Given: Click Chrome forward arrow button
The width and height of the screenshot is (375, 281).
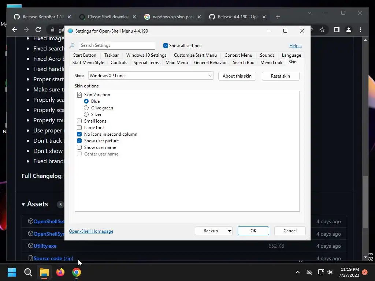Looking at the screenshot, I should [x=26, y=30].
